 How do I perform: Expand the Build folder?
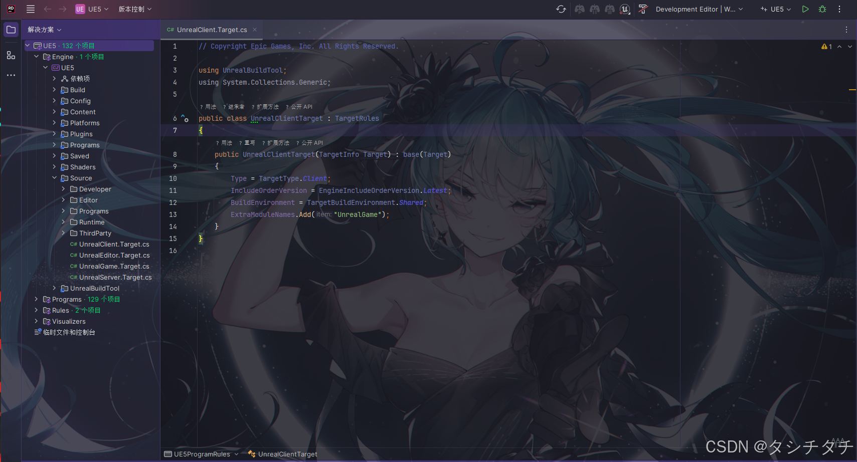[x=55, y=90]
